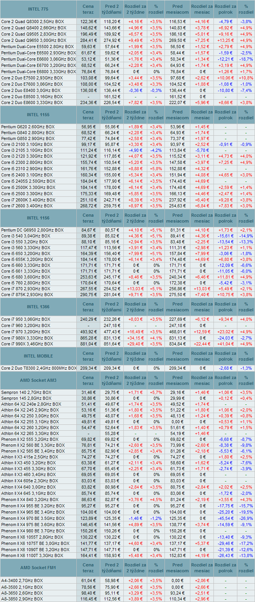
Task: Select the INTEL 1156 section header
Action: 38,218
